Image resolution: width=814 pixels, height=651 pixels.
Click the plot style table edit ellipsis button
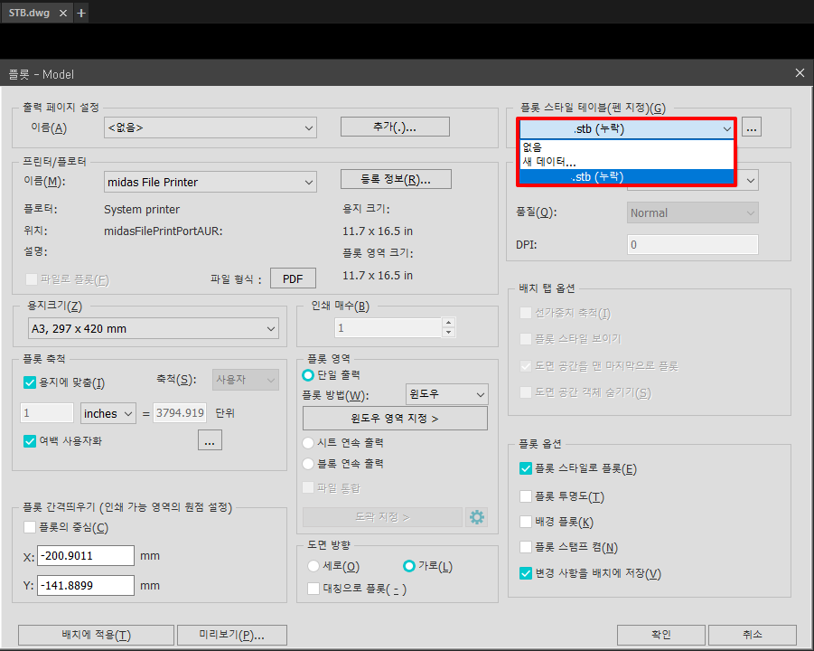752,128
